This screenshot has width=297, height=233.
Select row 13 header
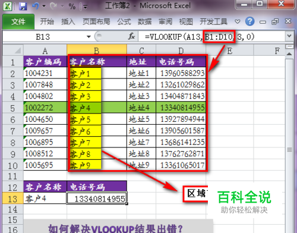coord(13,199)
